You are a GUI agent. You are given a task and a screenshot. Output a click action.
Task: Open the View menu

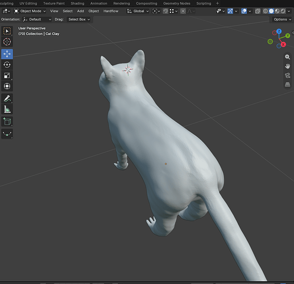click(54, 11)
